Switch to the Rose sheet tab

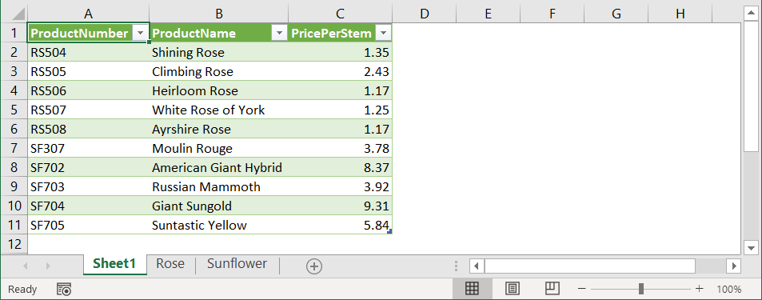[170, 263]
